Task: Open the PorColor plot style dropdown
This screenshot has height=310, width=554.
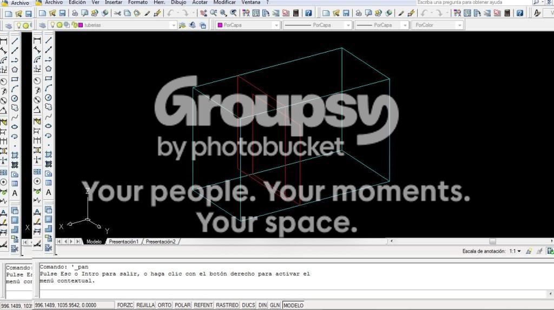Action: (459, 25)
